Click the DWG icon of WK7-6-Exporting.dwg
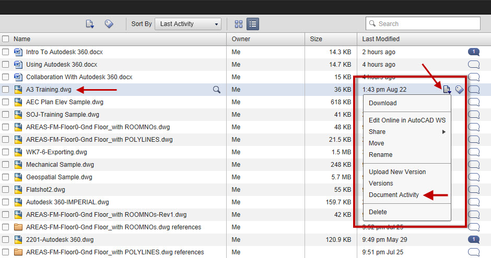The width and height of the screenshot is (491, 258). click(x=18, y=152)
